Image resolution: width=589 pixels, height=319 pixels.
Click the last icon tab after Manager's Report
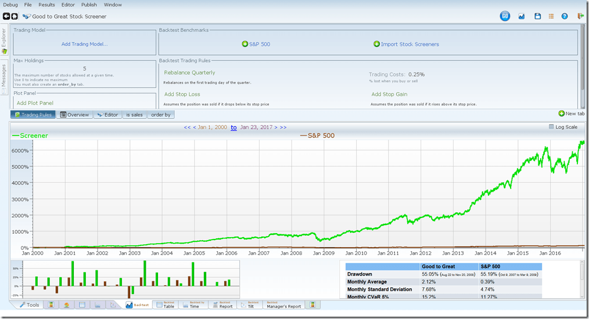(312, 304)
